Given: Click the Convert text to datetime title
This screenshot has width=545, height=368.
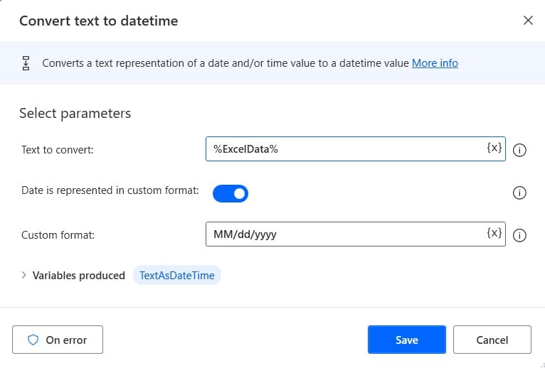Looking at the screenshot, I should [x=99, y=21].
